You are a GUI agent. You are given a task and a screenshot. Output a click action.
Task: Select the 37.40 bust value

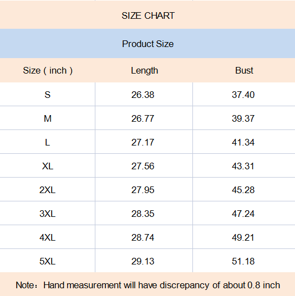tap(243, 95)
